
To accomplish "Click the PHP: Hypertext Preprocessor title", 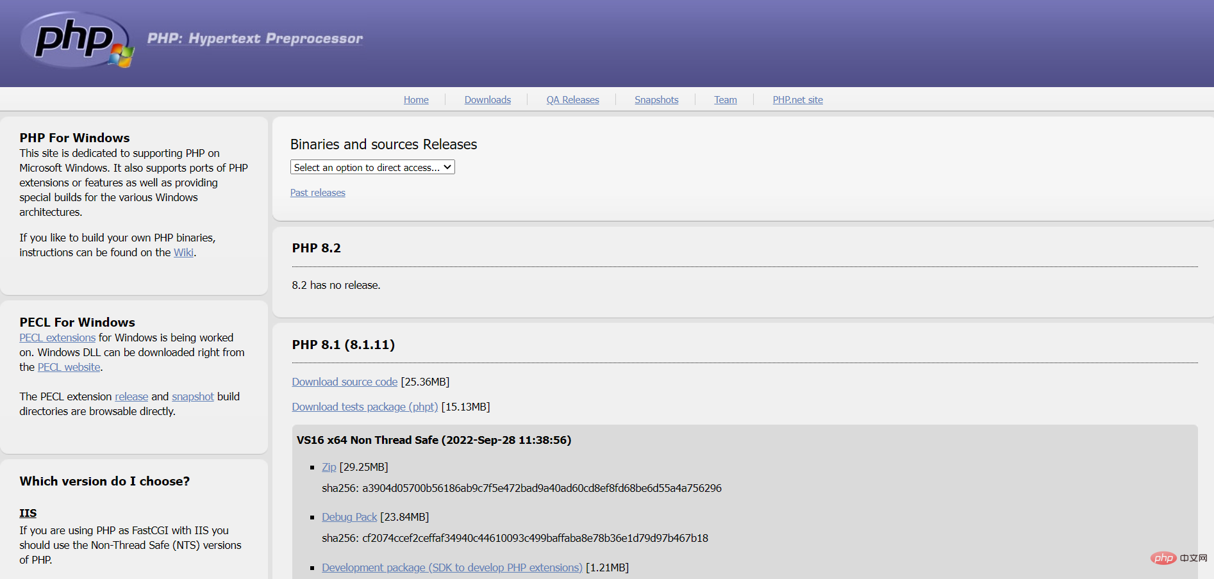I will click(x=254, y=38).
